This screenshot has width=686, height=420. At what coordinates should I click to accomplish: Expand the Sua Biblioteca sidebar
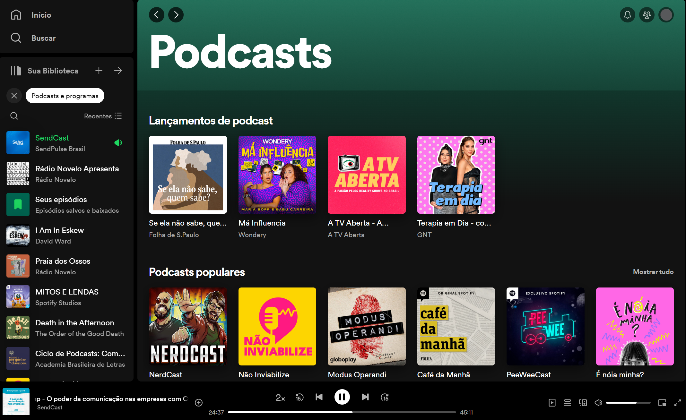click(118, 71)
